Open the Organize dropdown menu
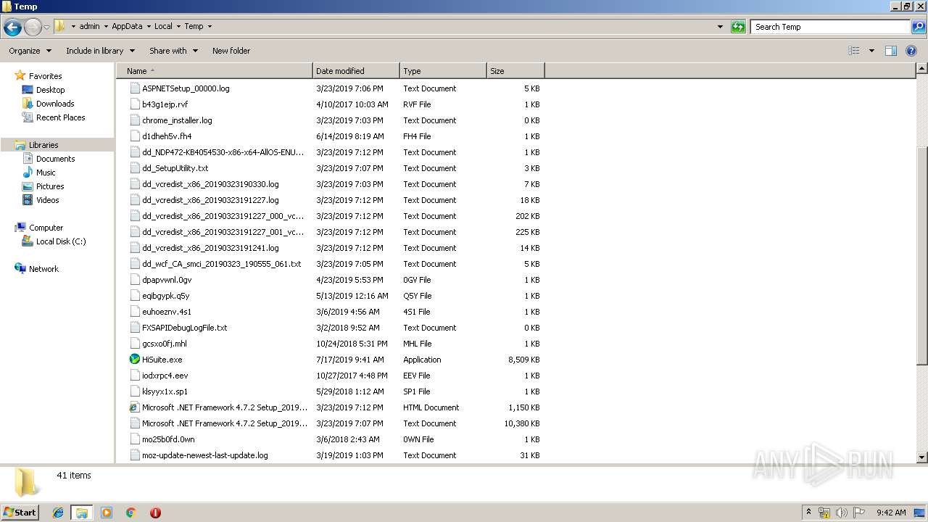Image resolution: width=928 pixels, height=522 pixels. point(30,51)
